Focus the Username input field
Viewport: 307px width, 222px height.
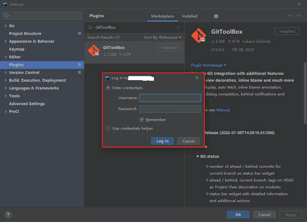[170, 98]
